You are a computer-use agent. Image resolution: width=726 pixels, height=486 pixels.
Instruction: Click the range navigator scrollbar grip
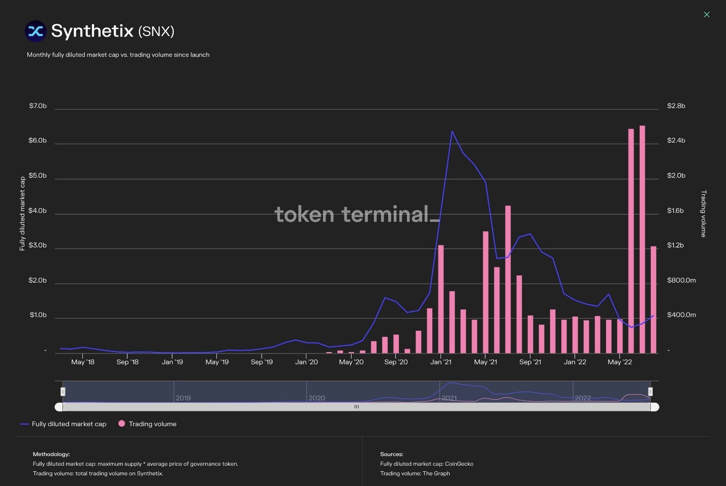click(357, 407)
